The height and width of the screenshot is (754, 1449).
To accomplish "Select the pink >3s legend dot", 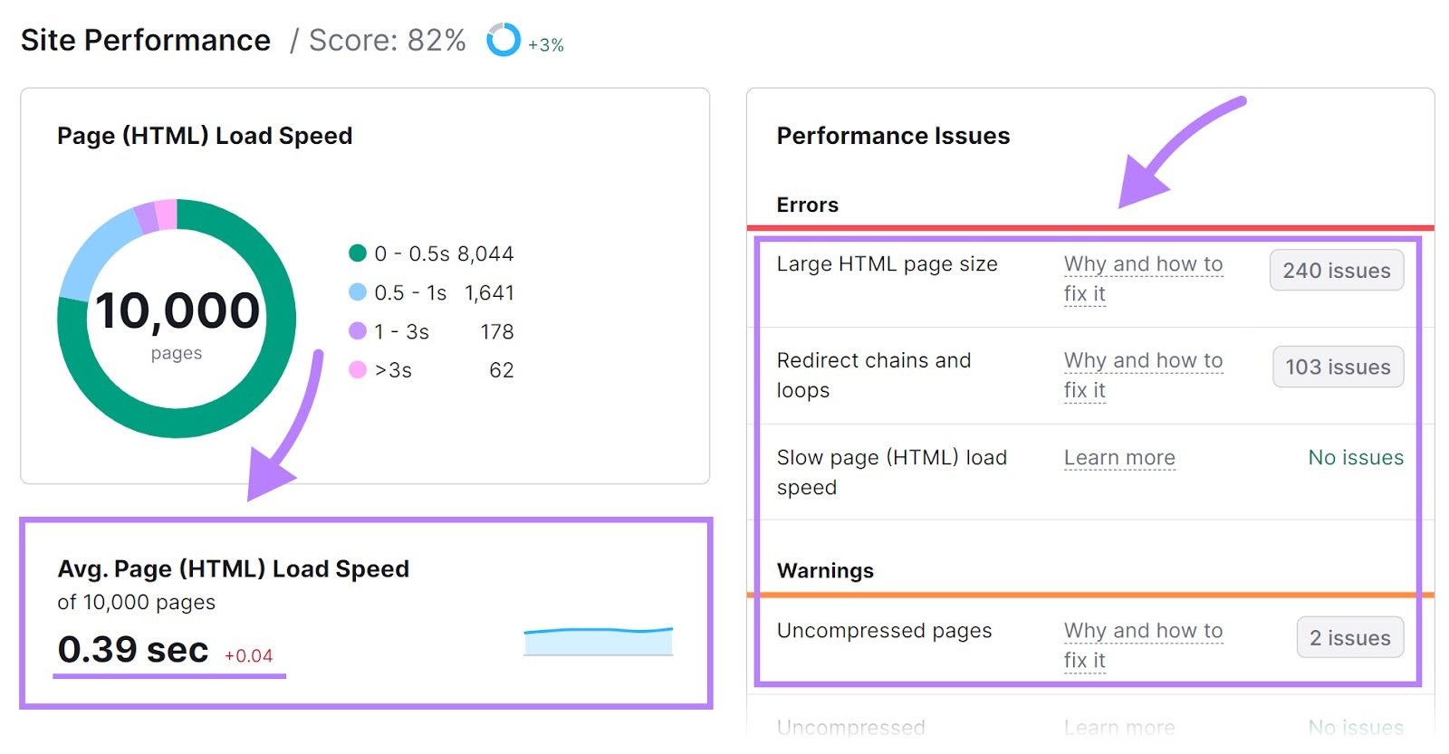I will pyautogui.click(x=358, y=370).
